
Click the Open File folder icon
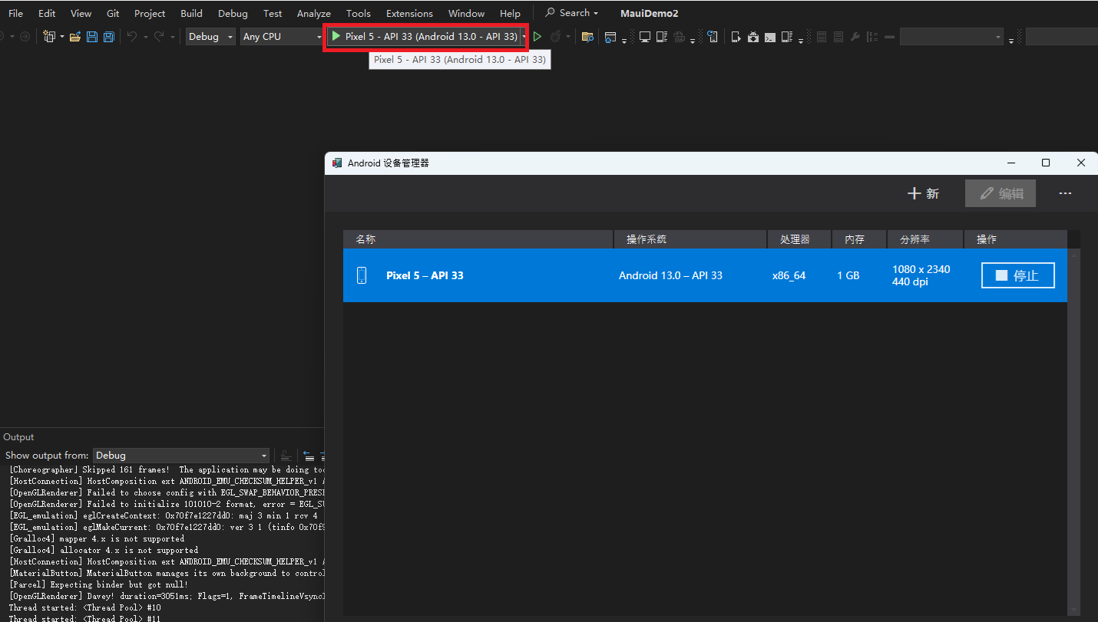75,36
